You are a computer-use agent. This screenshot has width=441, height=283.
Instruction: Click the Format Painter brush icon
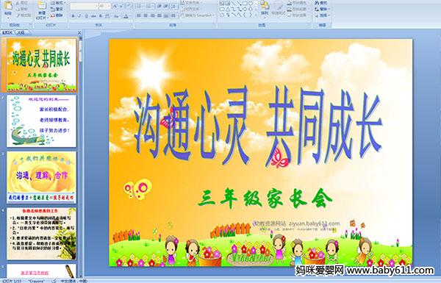(x=24, y=15)
